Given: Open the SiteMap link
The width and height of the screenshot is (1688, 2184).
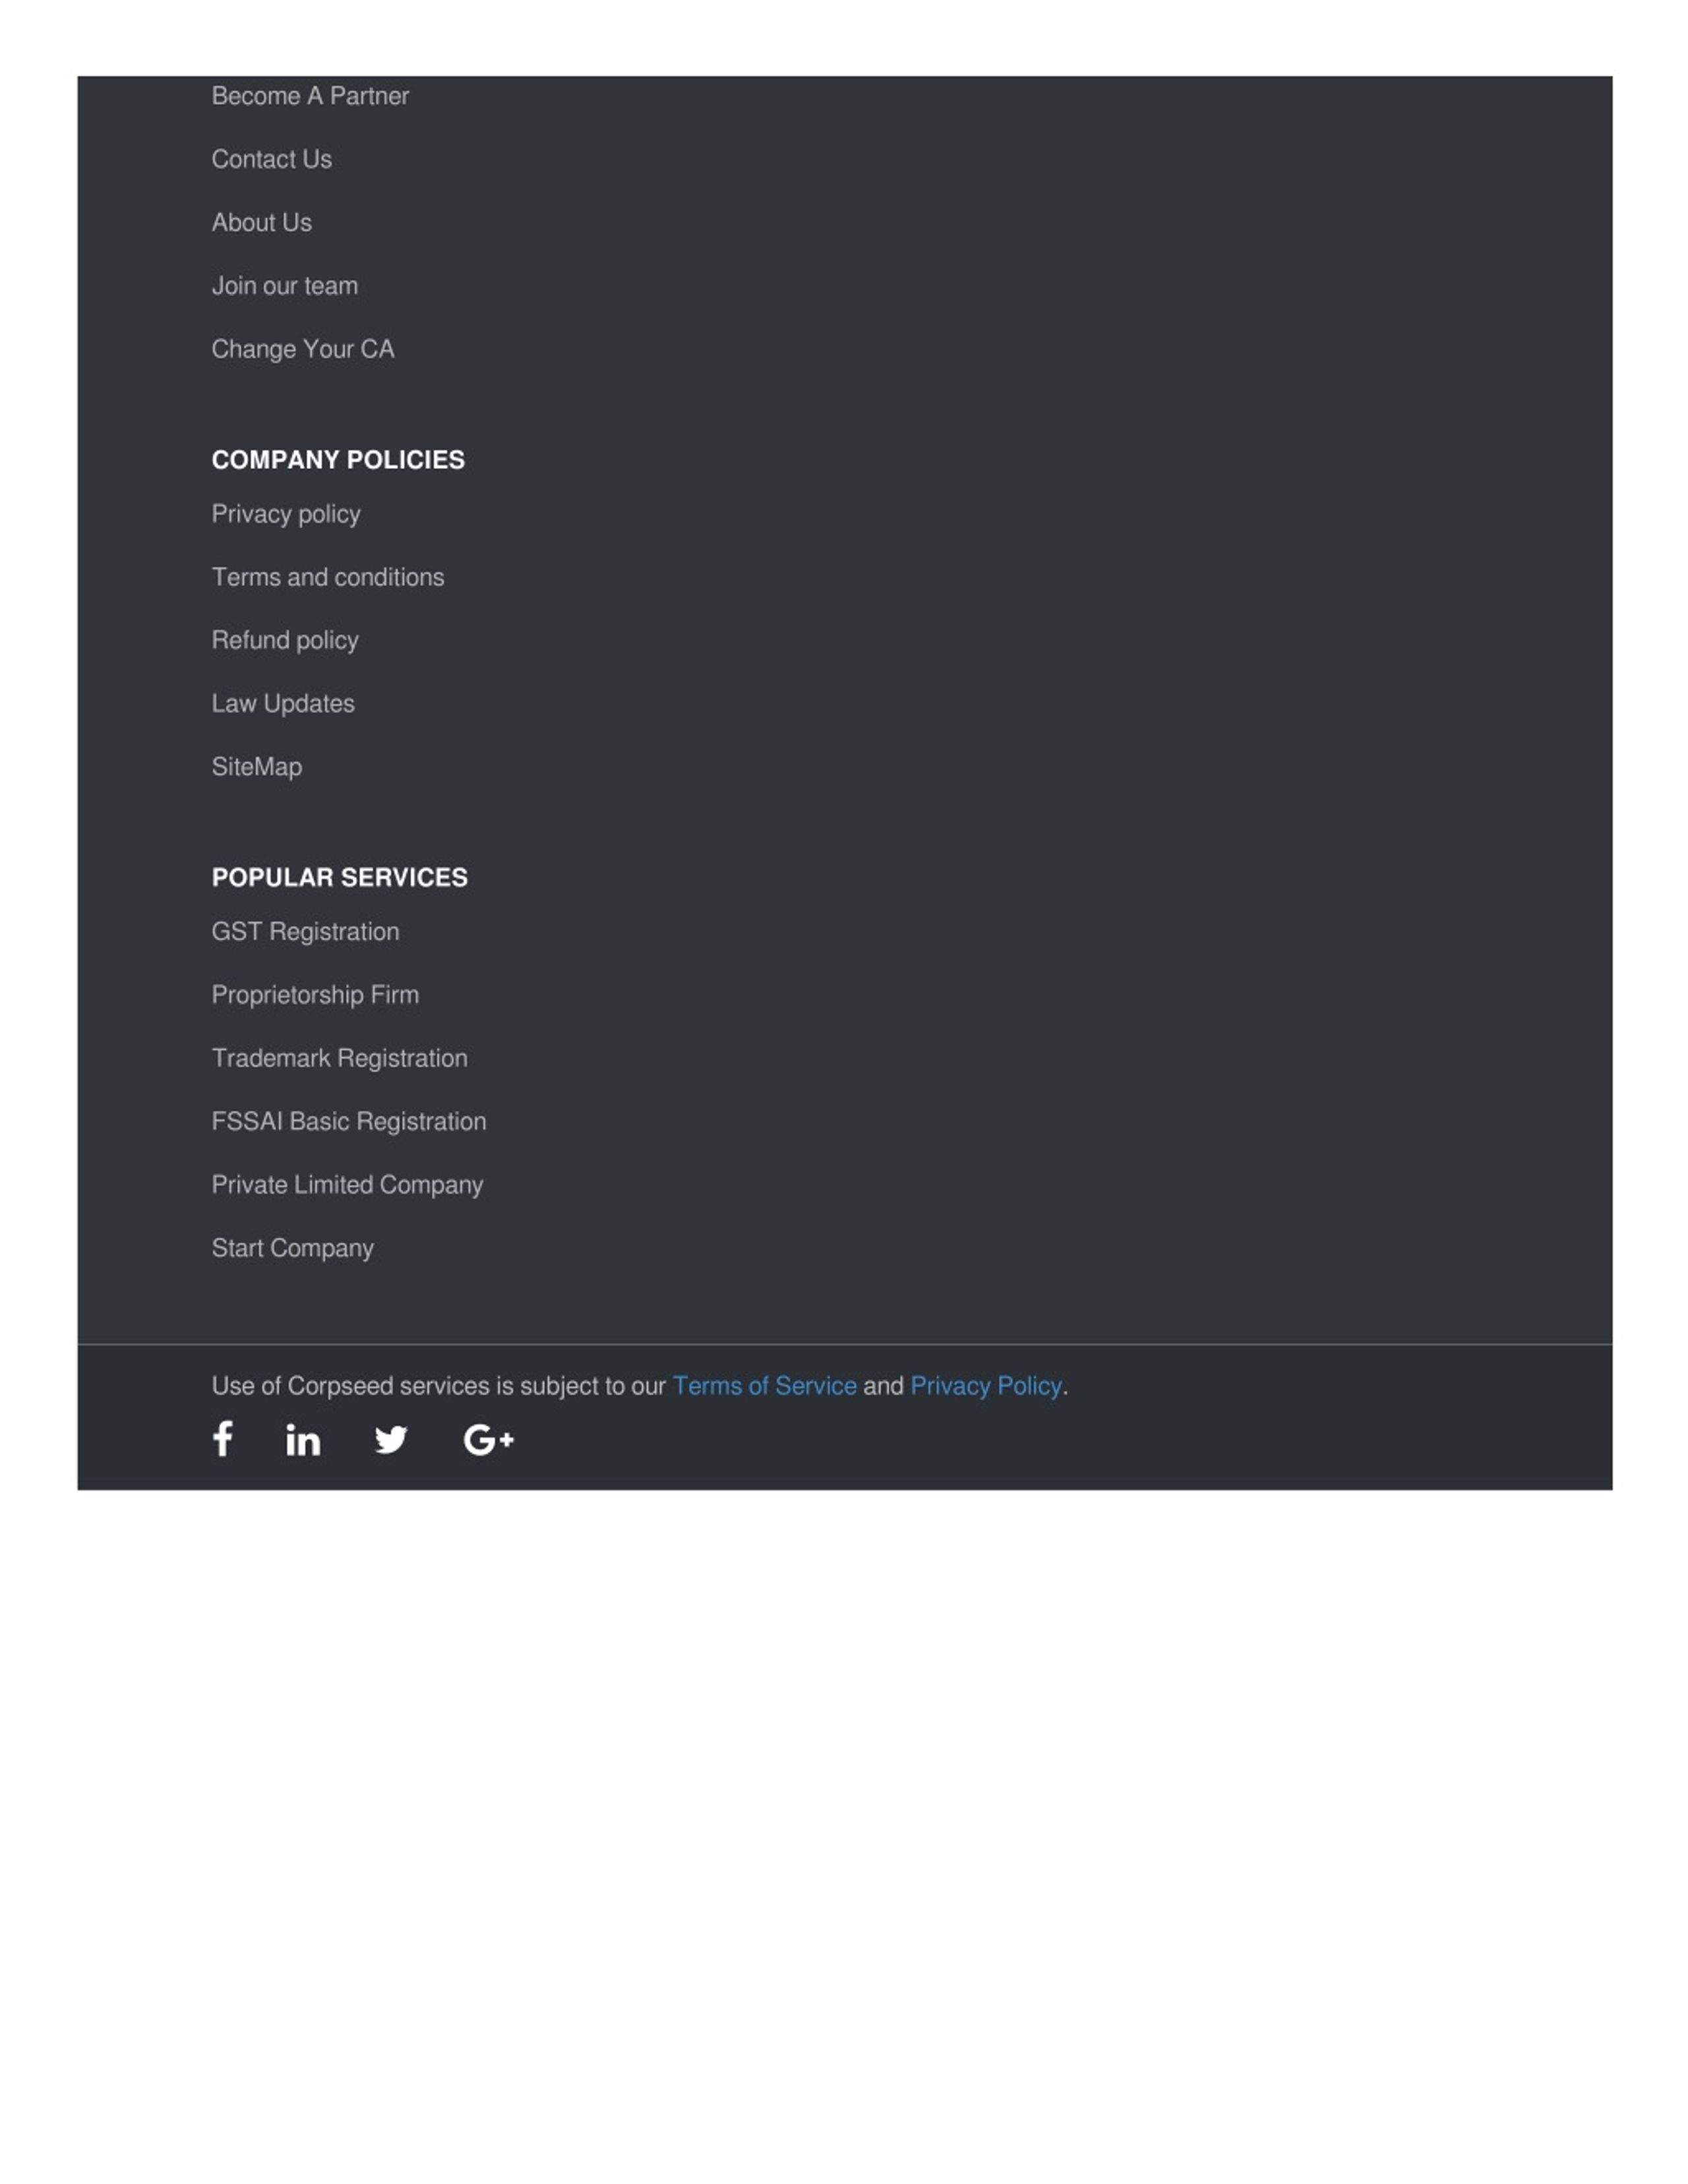Looking at the screenshot, I should click(257, 767).
